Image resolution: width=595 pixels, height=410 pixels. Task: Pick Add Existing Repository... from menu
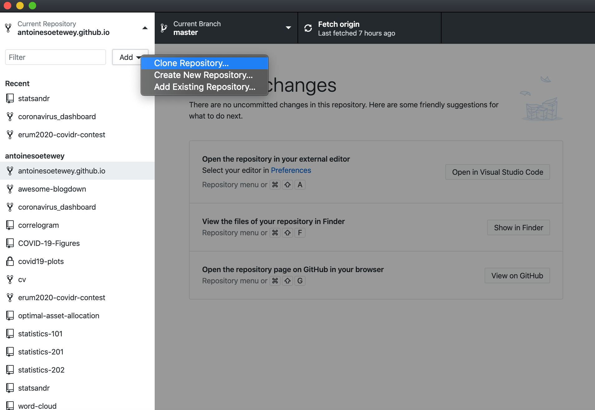pyautogui.click(x=205, y=87)
